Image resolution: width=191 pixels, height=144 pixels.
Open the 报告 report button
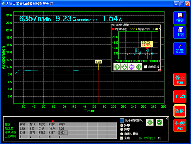(180, 18)
